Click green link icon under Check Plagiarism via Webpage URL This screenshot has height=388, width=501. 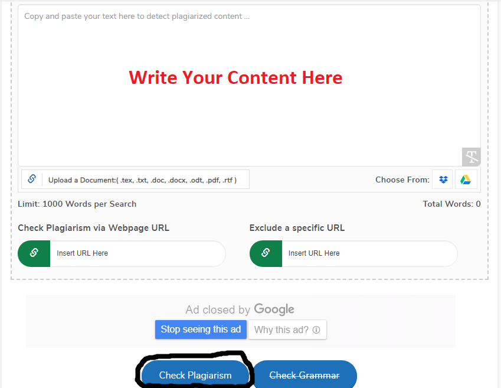tap(34, 253)
